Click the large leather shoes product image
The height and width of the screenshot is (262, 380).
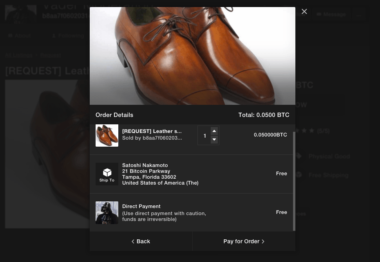coord(192,56)
